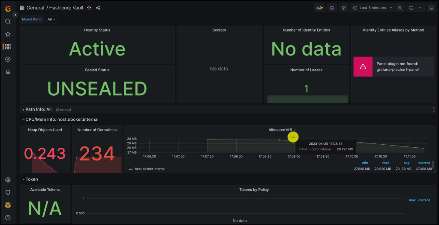This screenshot has width=439, height=225.
Task: Click Available Tokens panel title
Action: 45,190
